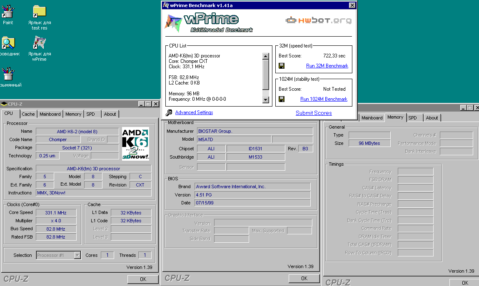
Task: Run the 1024M Benchmark
Action: click(324, 99)
